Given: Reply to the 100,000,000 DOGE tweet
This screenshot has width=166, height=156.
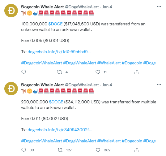Looking at the screenshot, I should 23,72.
